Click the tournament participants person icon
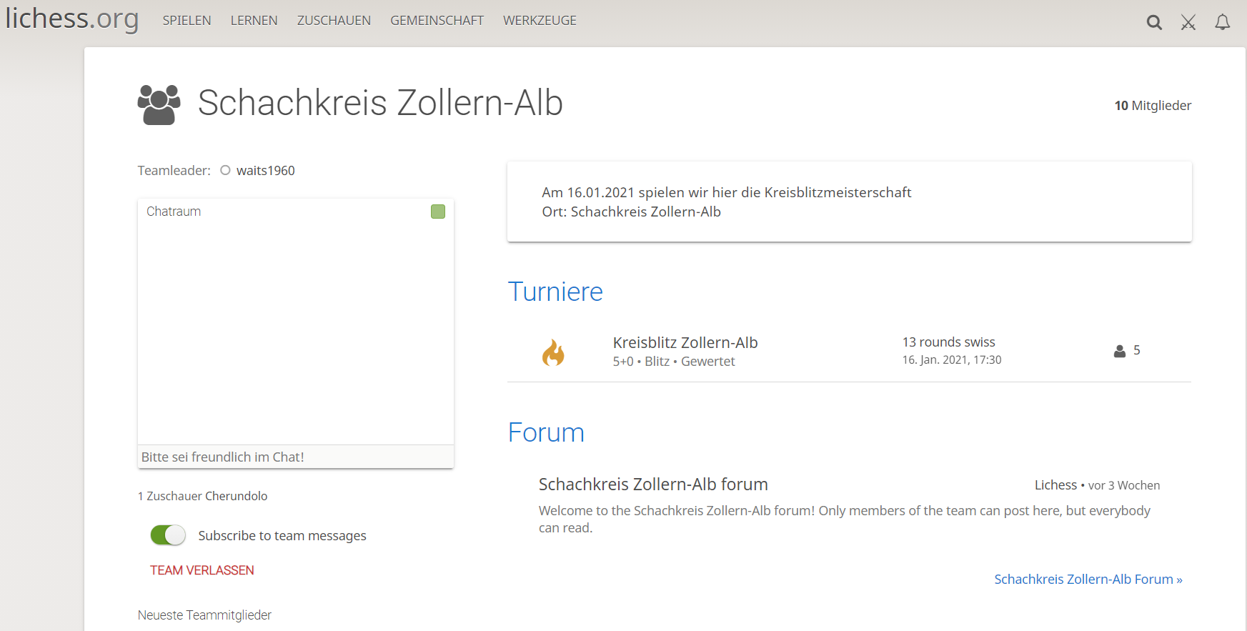 [x=1120, y=351]
